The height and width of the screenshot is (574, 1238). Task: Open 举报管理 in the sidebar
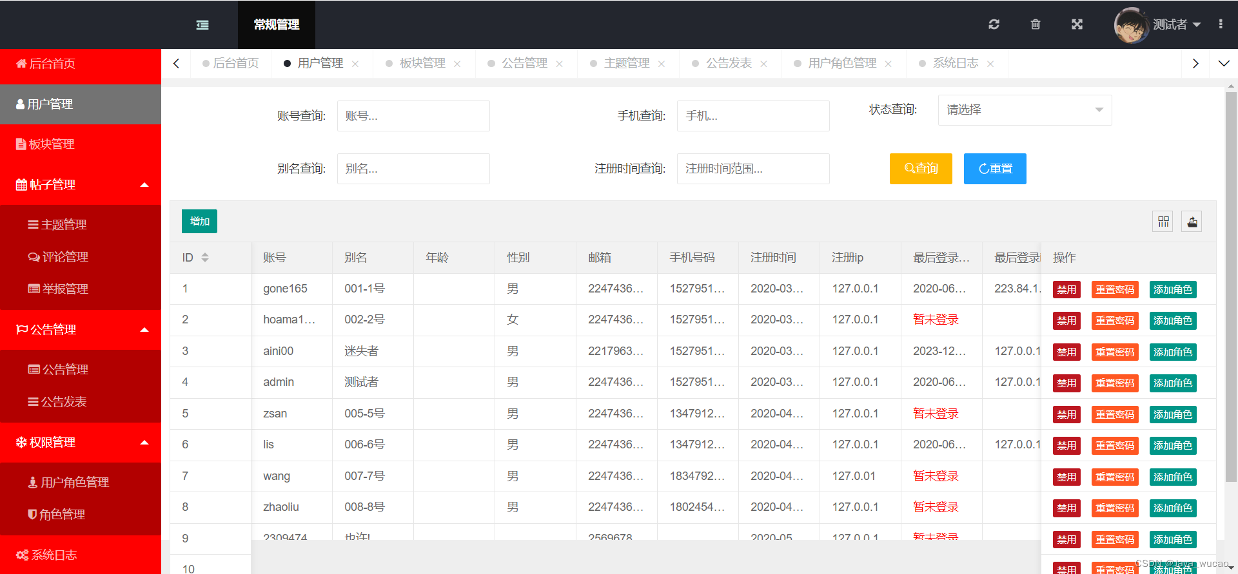pyautogui.click(x=81, y=289)
